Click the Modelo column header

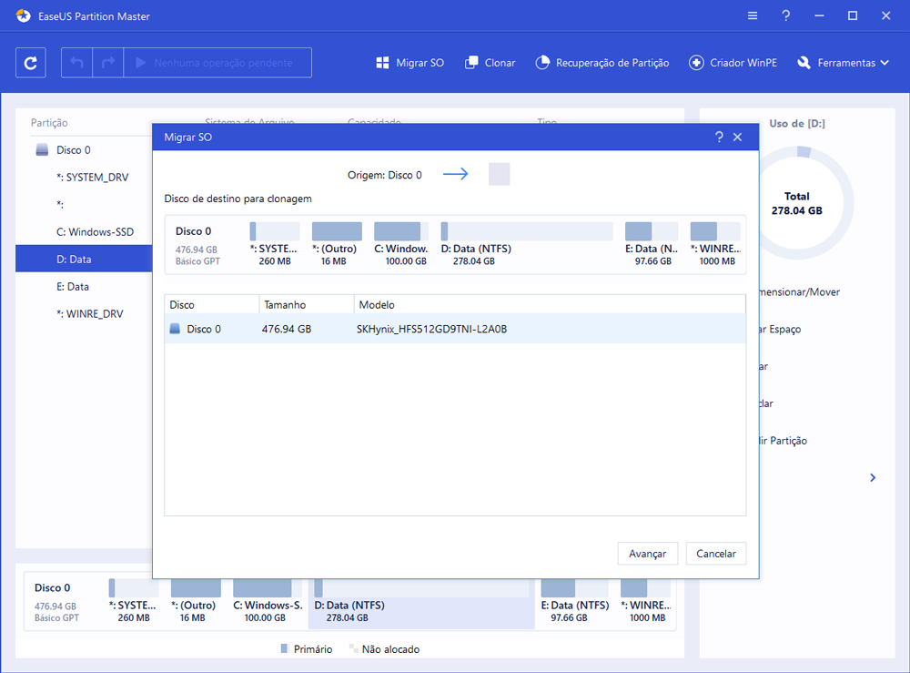[550, 305]
